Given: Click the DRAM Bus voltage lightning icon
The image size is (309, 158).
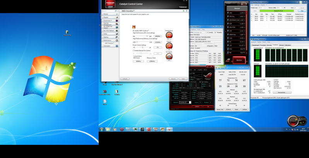Looking at the screenshot, I should pos(228,34).
